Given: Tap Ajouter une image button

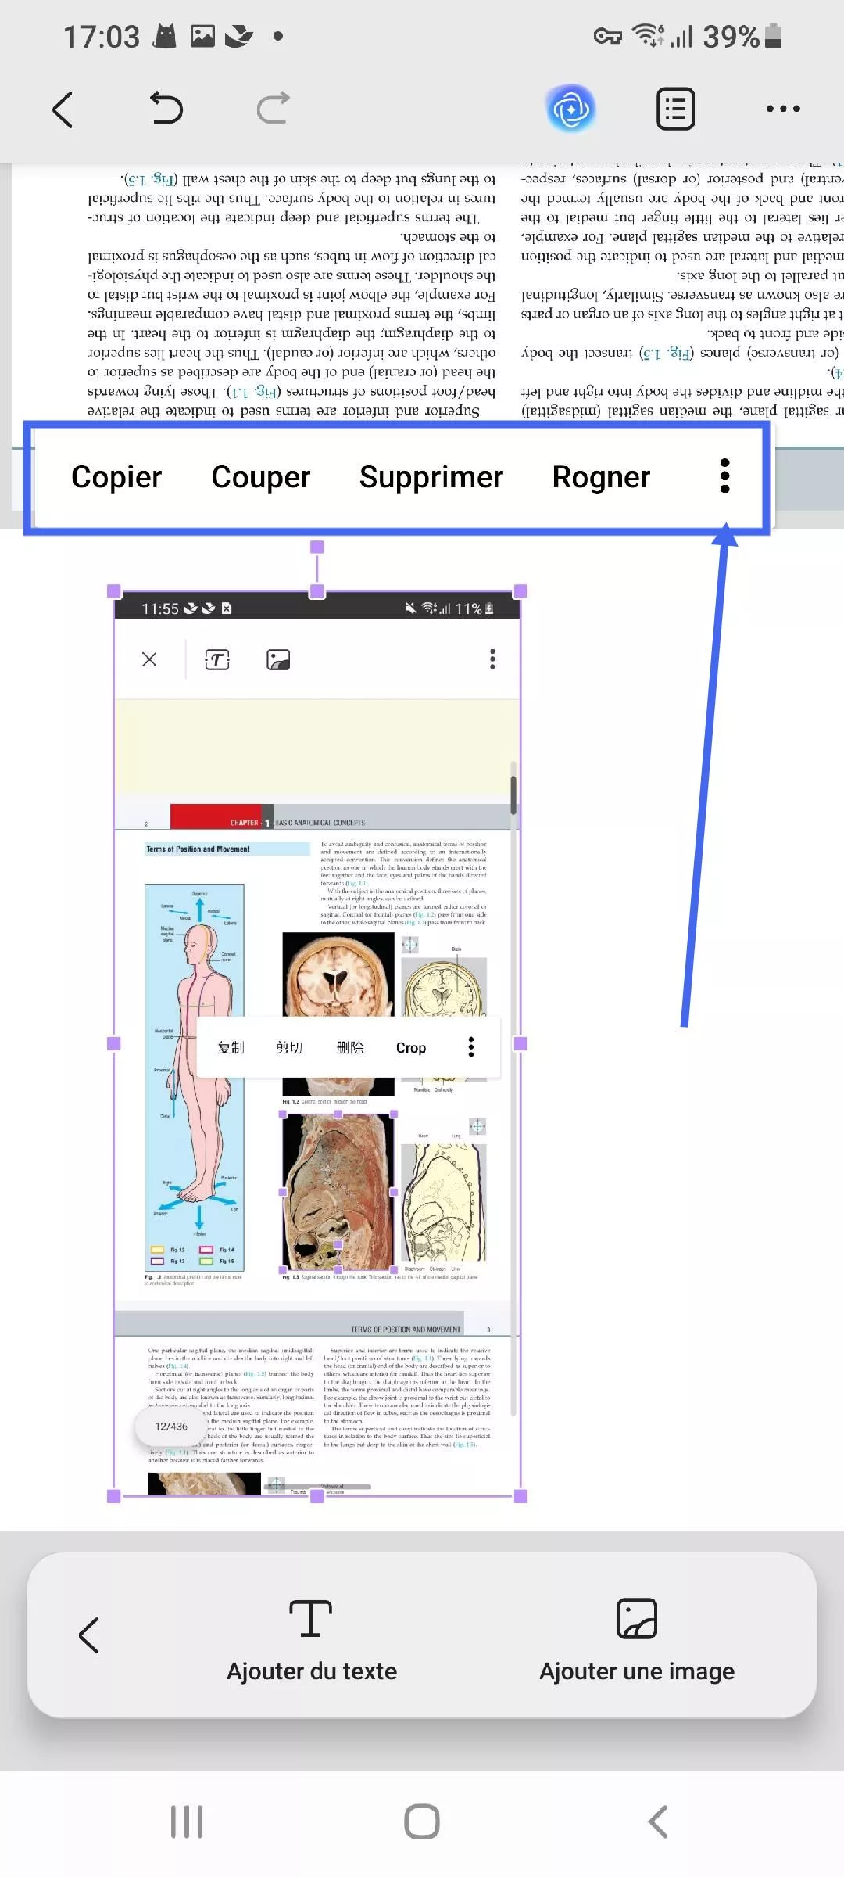Looking at the screenshot, I should coord(637,1639).
